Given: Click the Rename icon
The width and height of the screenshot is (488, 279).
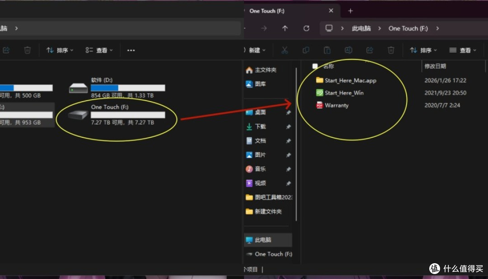Looking at the screenshot, I should click(x=348, y=50).
